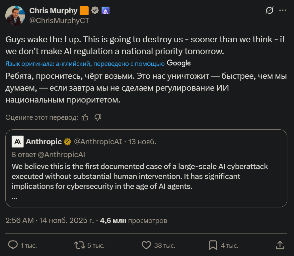Bookmark this post
Screen dimensions: 294x256
pyautogui.click(x=213, y=245)
